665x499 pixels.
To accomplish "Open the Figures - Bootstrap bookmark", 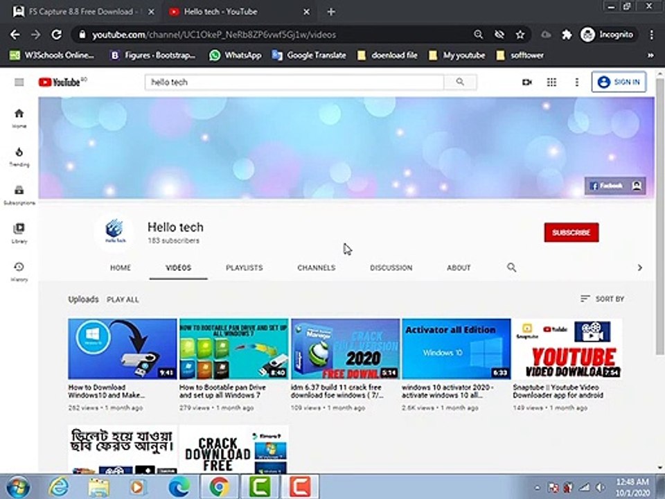I will click(x=152, y=55).
